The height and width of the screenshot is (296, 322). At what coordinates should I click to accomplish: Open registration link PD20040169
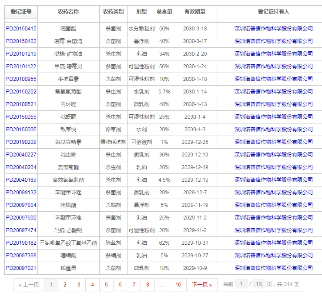[x=21, y=180]
